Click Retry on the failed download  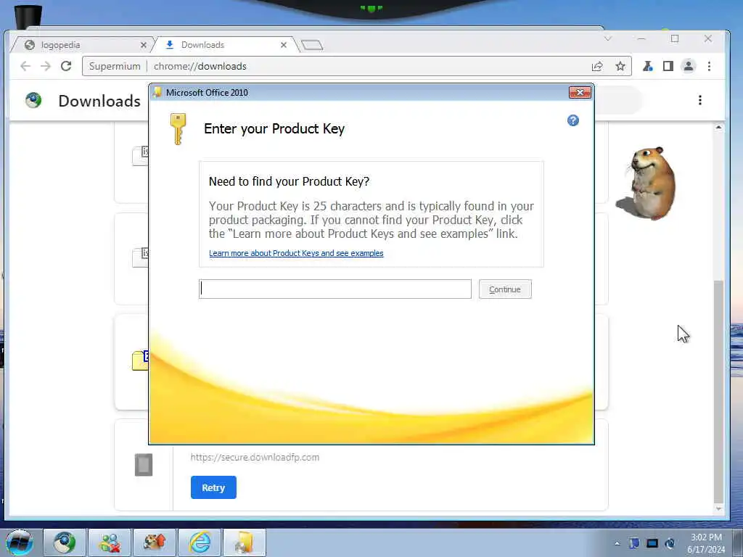click(213, 487)
